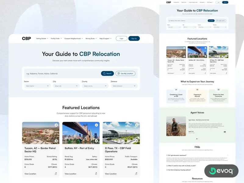
Task: Click View Location on Buffalo card
Action: [x=70, y=174]
